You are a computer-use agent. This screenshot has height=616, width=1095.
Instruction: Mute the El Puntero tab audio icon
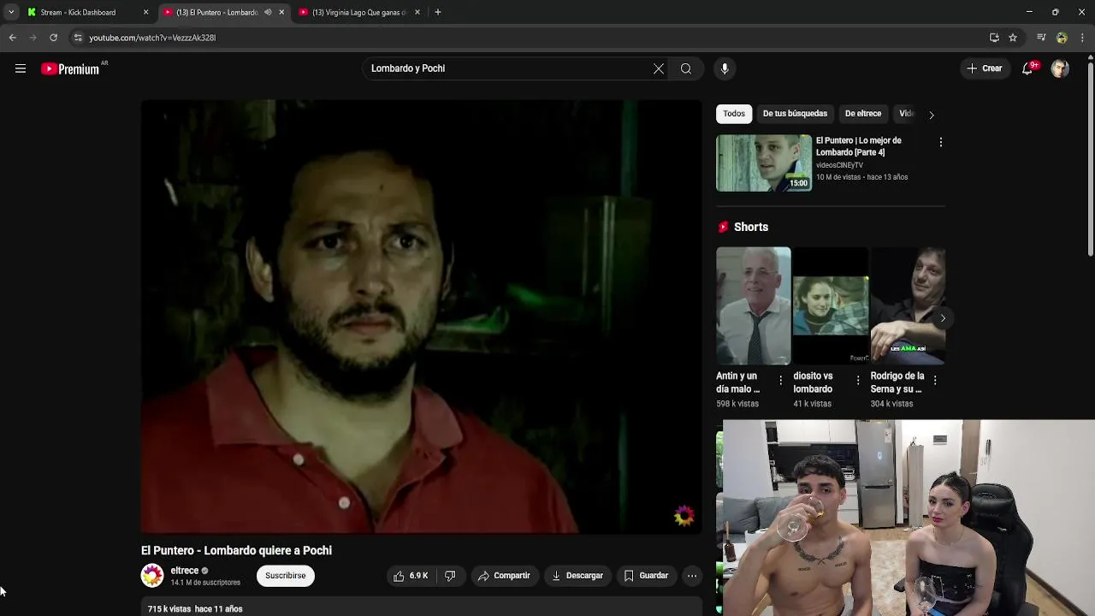268,12
